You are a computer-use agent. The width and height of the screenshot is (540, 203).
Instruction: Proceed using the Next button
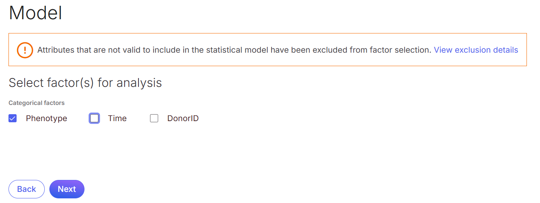pos(67,189)
